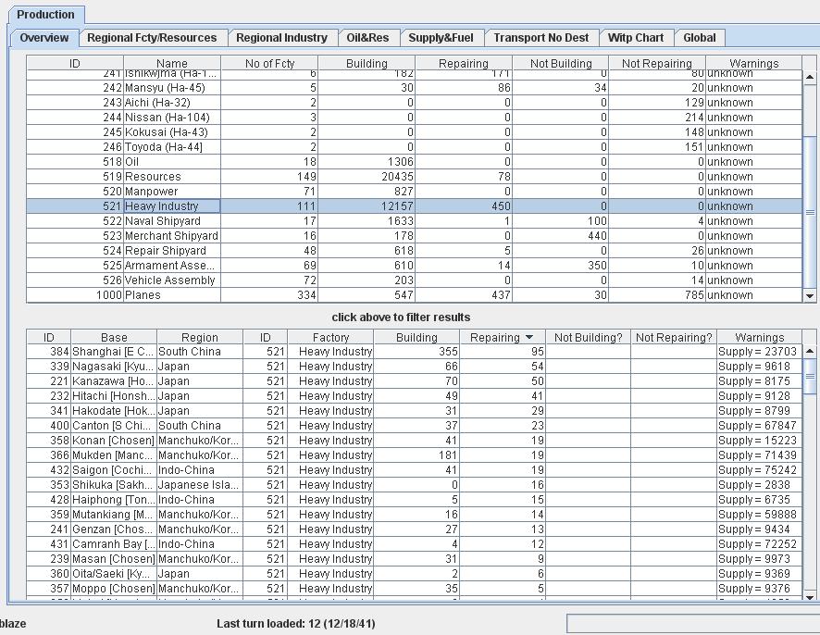The width and height of the screenshot is (820, 635).
Task: Click the descending sort arrow on Repairing column
Action: pos(529,337)
